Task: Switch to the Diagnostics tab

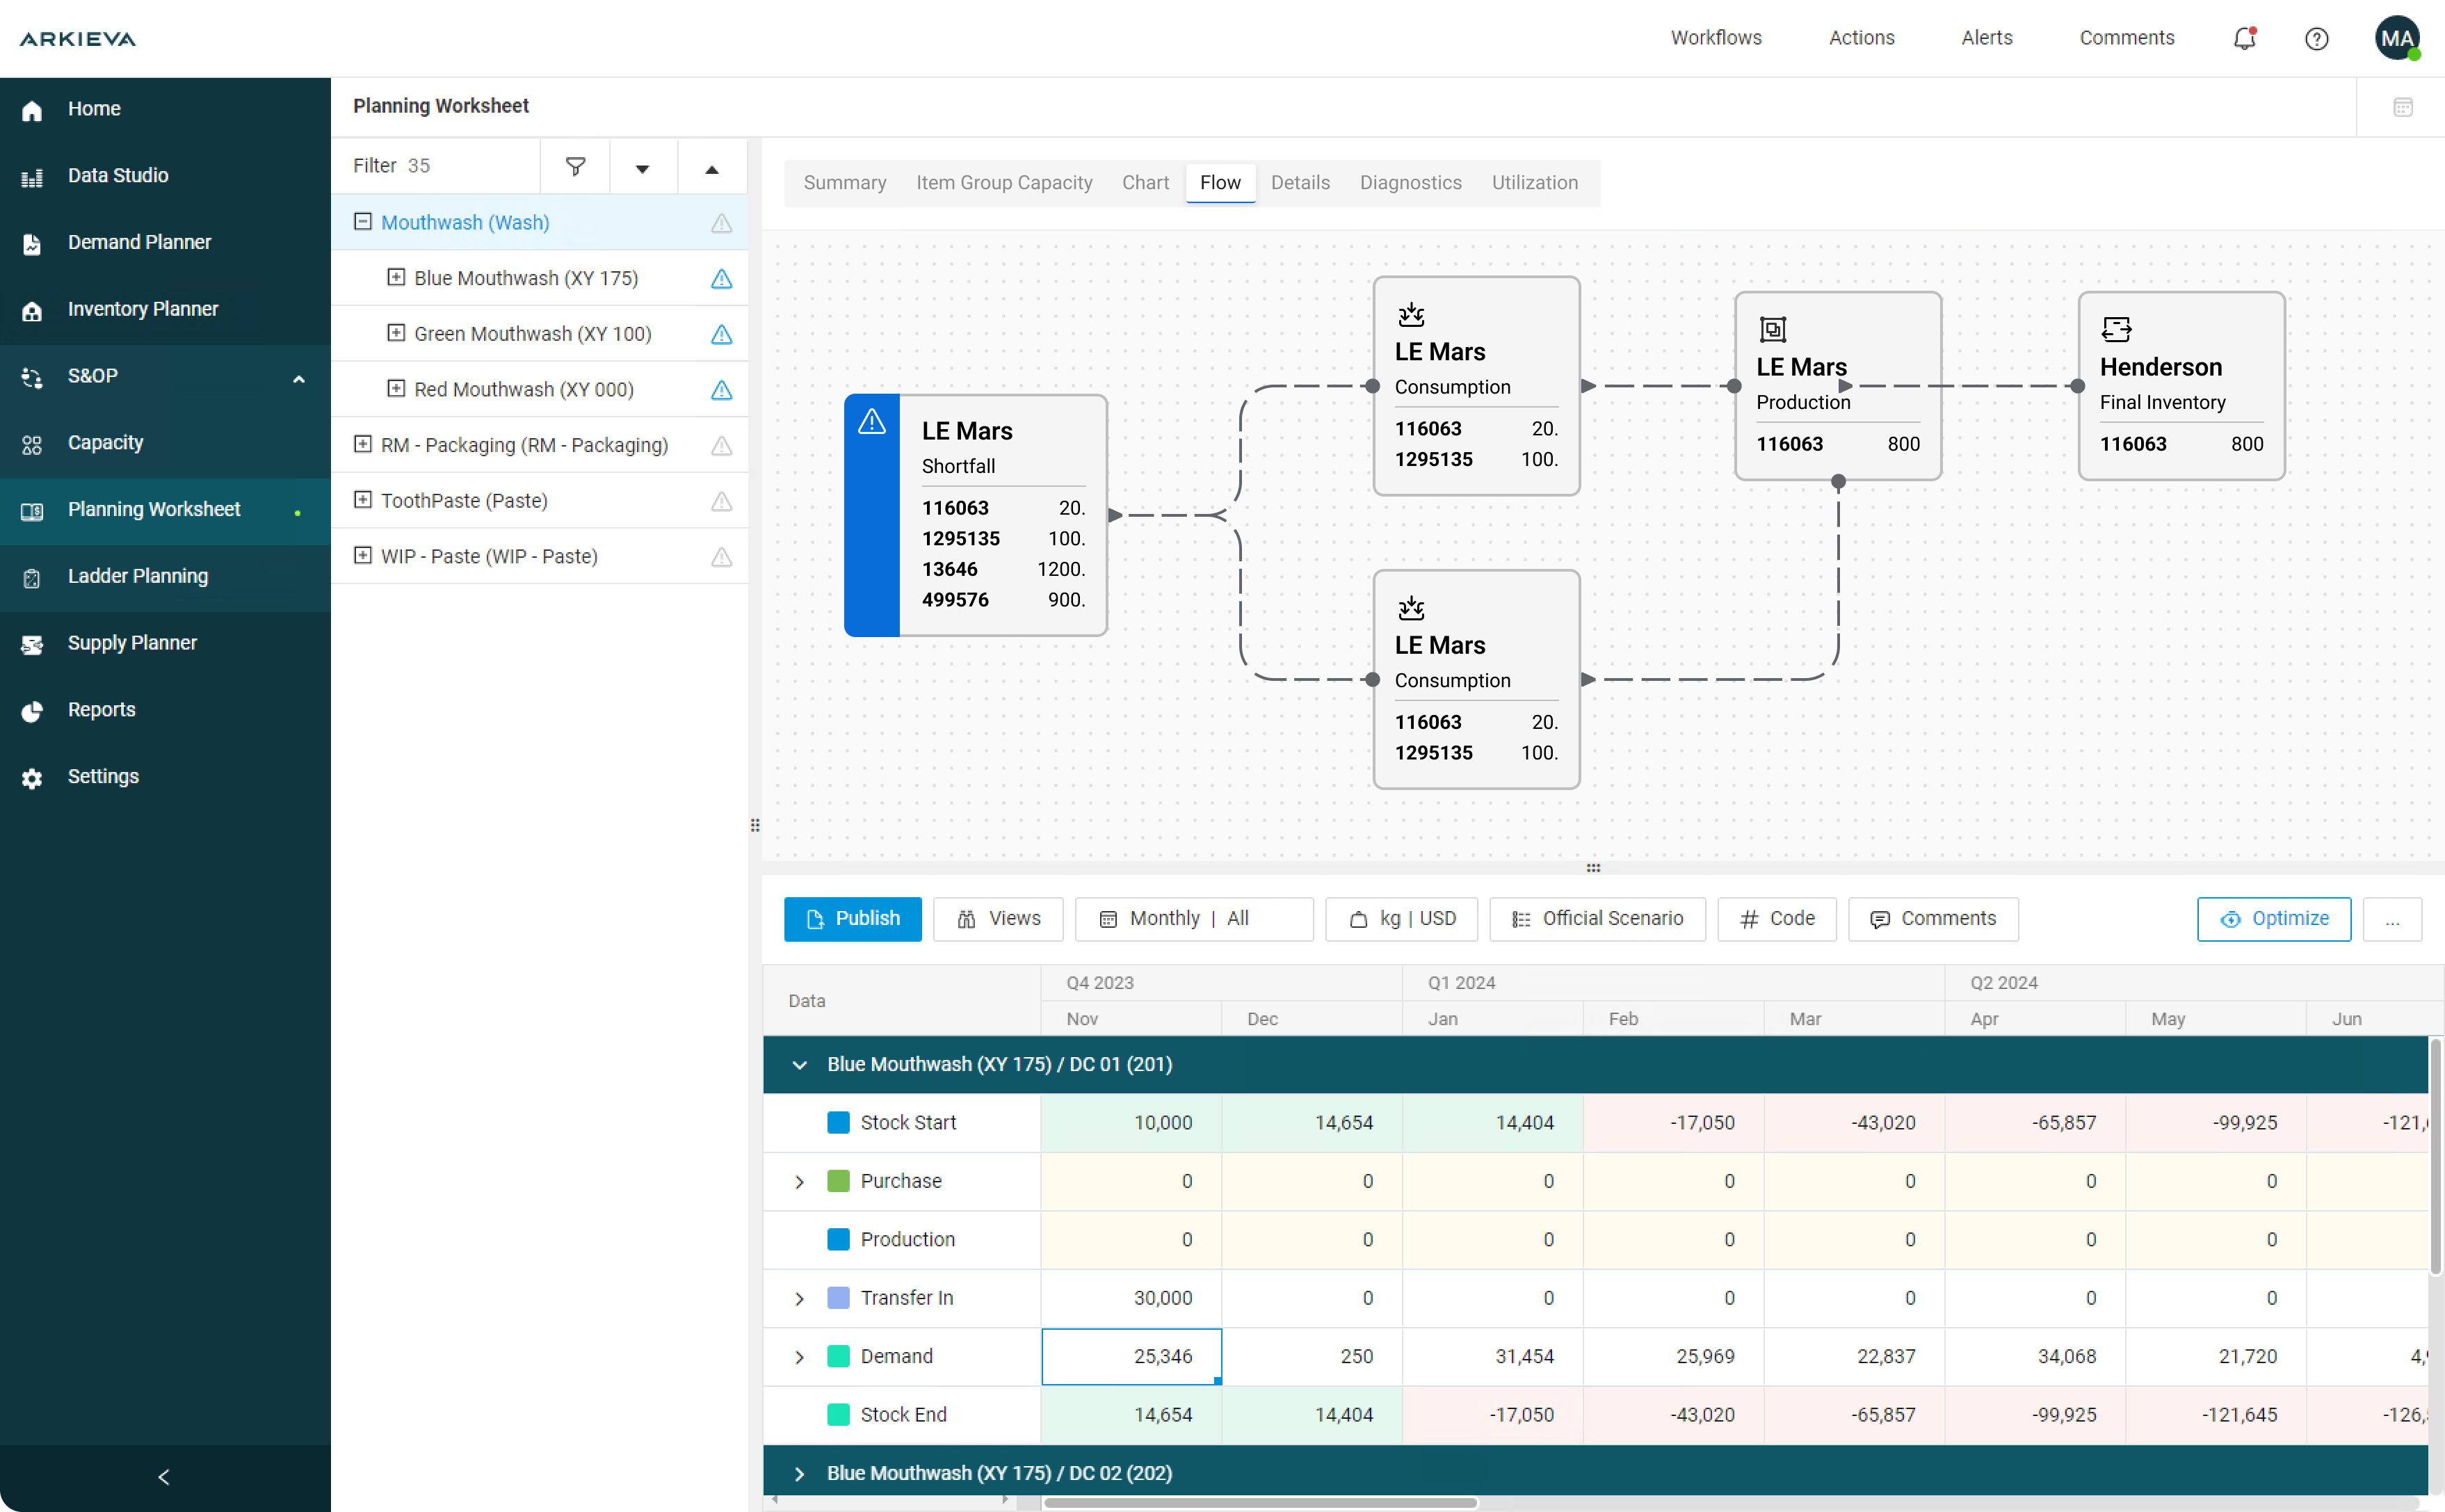Action: 1410,183
